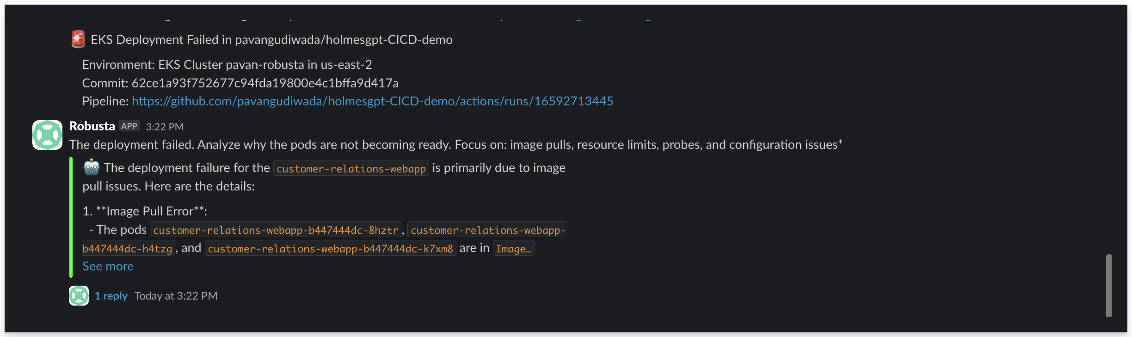The height and width of the screenshot is (337, 1132).
Task: Click the pod name customer-relations-webapp-b447444dc-k7xm8
Action: [x=330, y=248]
